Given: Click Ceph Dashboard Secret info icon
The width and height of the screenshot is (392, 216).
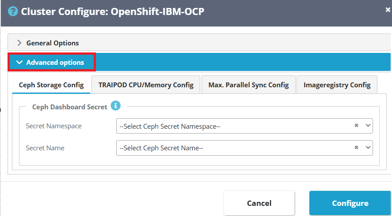Looking at the screenshot, I should tap(115, 105).
